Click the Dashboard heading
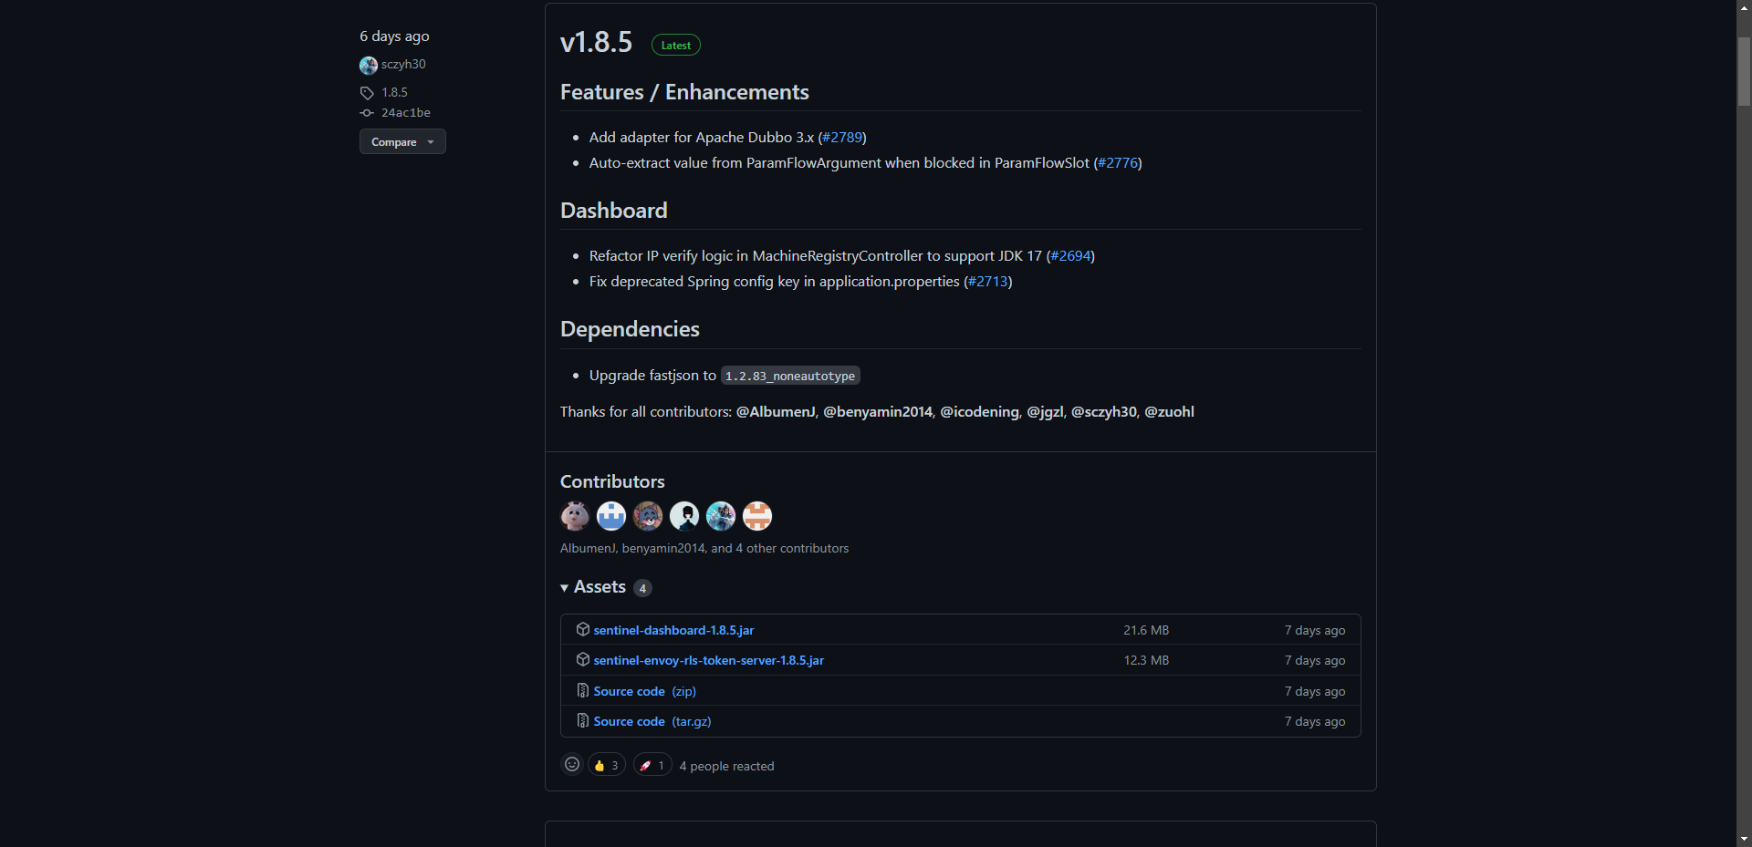1752x847 pixels. (614, 211)
